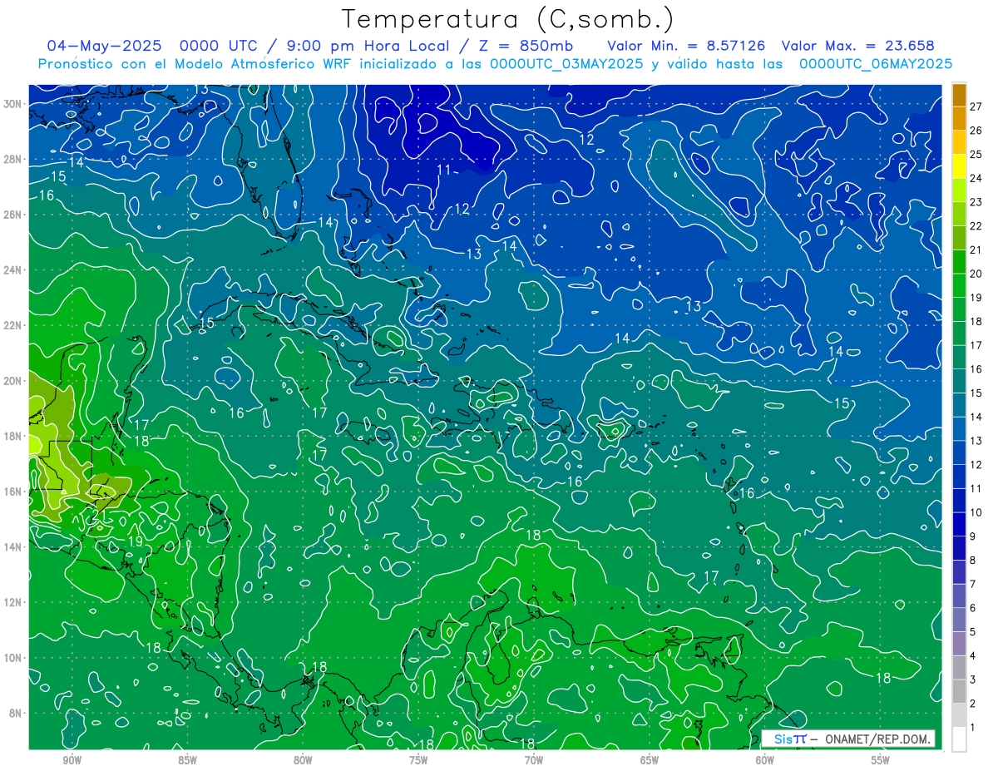The height and width of the screenshot is (771, 998).
Task: Pick the bright green swatch between 20 and 21
Action: coord(959,262)
